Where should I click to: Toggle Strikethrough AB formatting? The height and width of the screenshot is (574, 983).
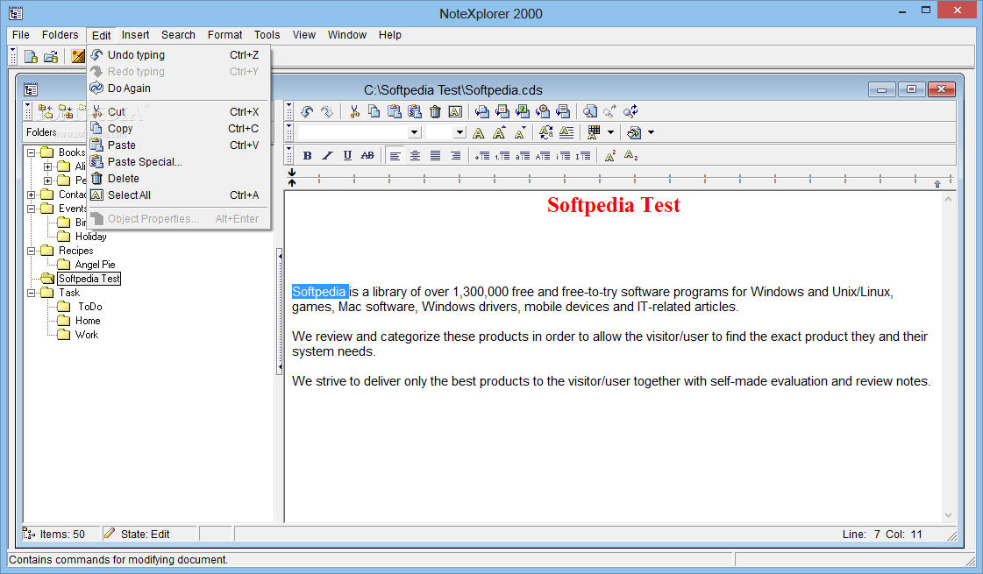[x=368, y=155]
